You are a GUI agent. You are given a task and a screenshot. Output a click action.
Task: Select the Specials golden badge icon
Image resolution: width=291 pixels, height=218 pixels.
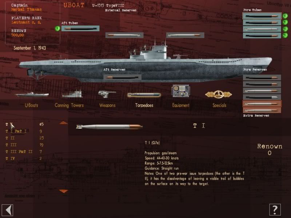[x=219, y=94]
